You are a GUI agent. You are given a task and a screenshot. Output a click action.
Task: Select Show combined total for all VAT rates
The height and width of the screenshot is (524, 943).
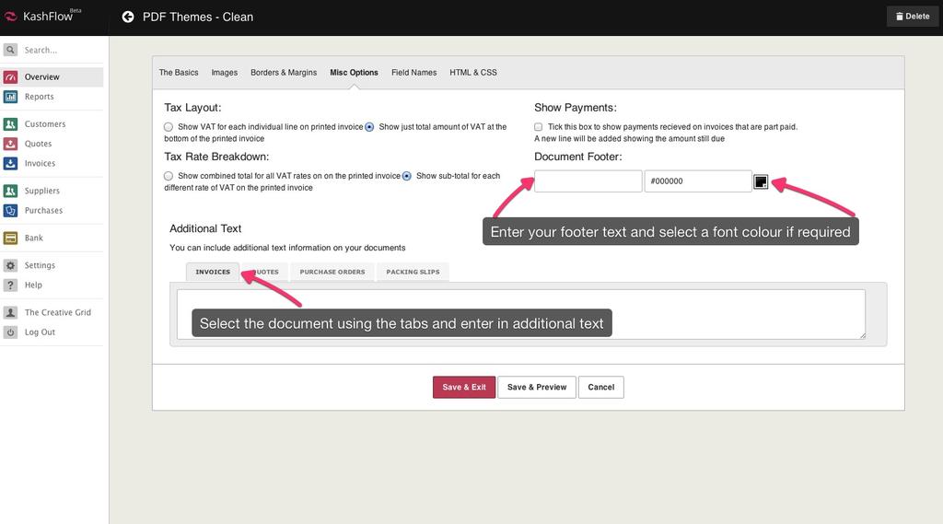[169, 176]
